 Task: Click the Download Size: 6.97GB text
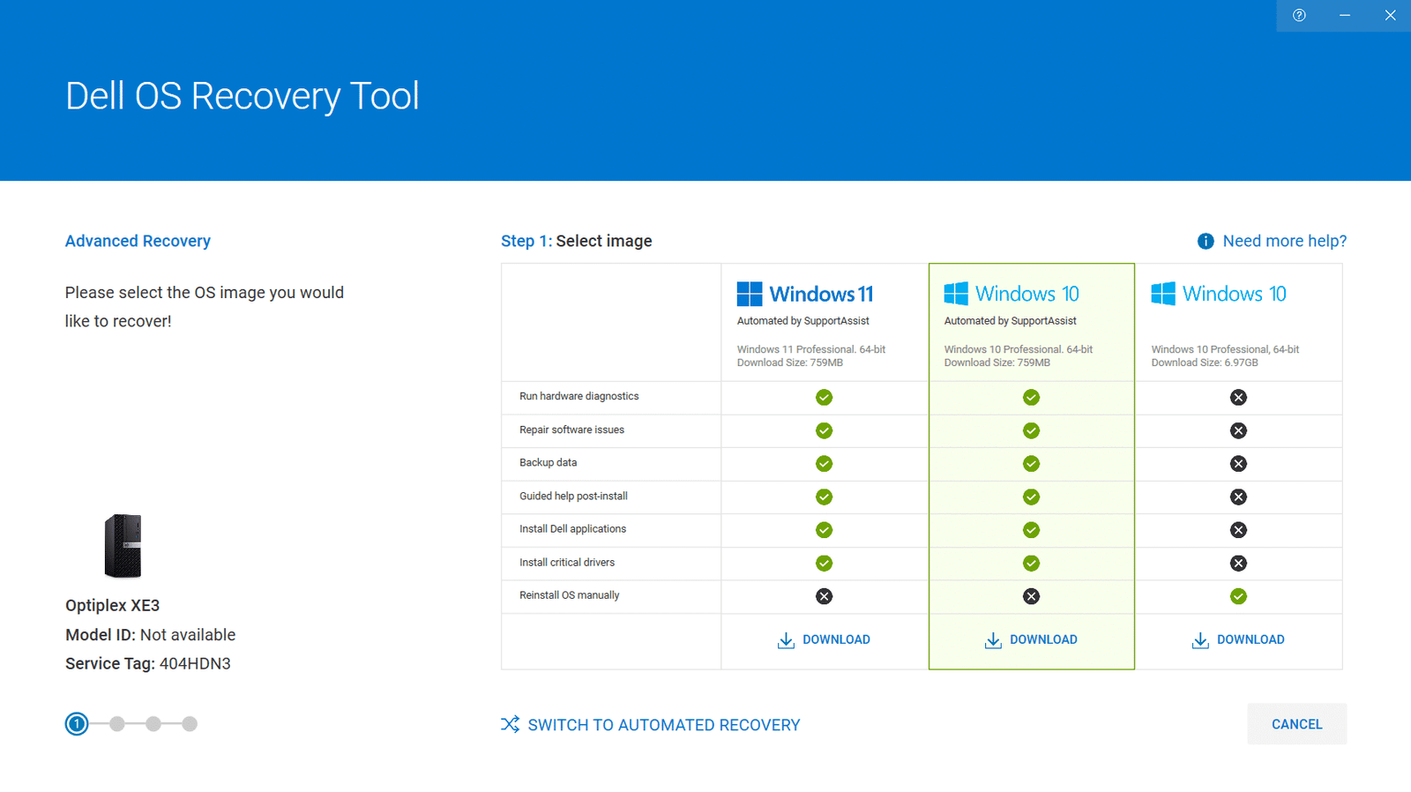point(1205,362)
